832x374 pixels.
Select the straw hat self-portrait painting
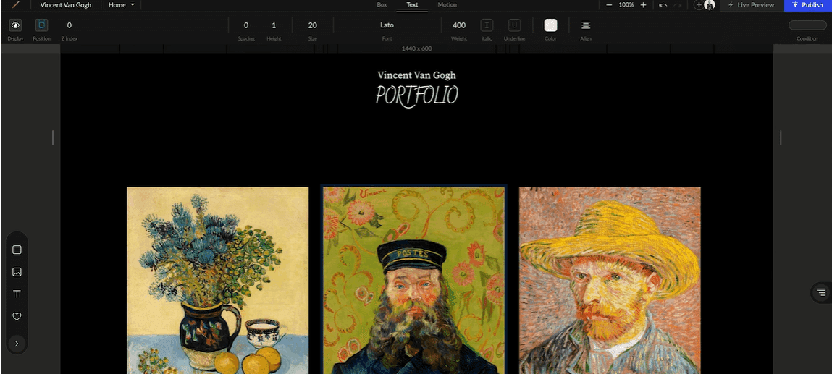(610, 280)
